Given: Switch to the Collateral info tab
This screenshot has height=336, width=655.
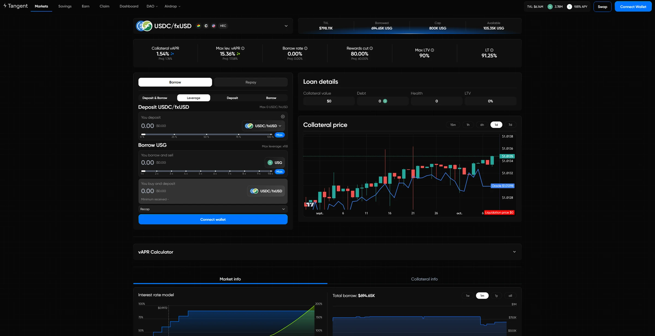Looking at the screenshot, I should pos(424,279).
